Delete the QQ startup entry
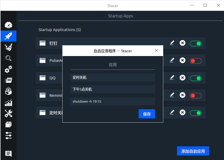Image resolution: width=224 pixels, height=160 pixels. click(x=183, y=78)
